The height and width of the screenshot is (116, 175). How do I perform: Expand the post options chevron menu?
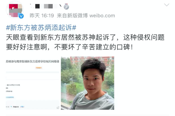point(167,5)
